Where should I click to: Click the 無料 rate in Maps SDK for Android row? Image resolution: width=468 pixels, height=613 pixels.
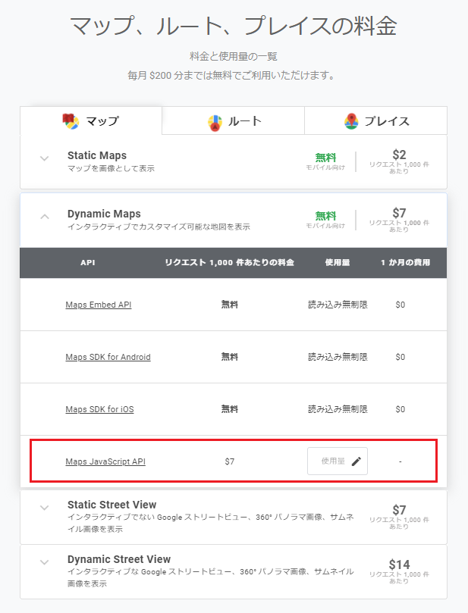tap(230, 357)
